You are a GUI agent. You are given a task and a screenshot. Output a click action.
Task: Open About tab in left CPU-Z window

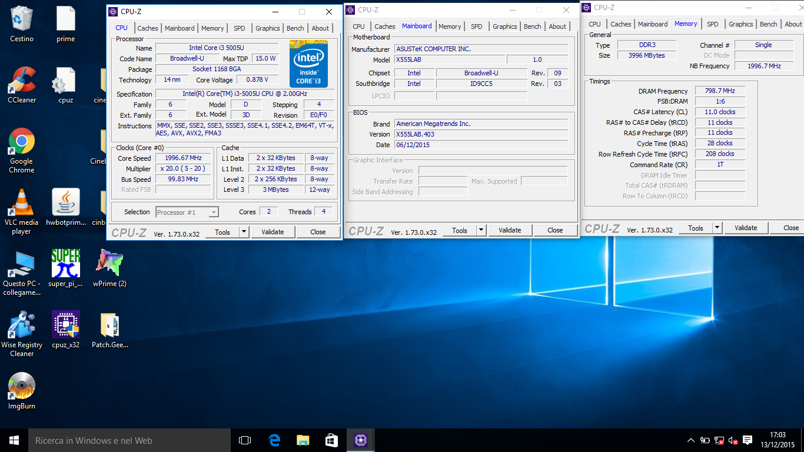pyautogui.click(x=320, y=28)
